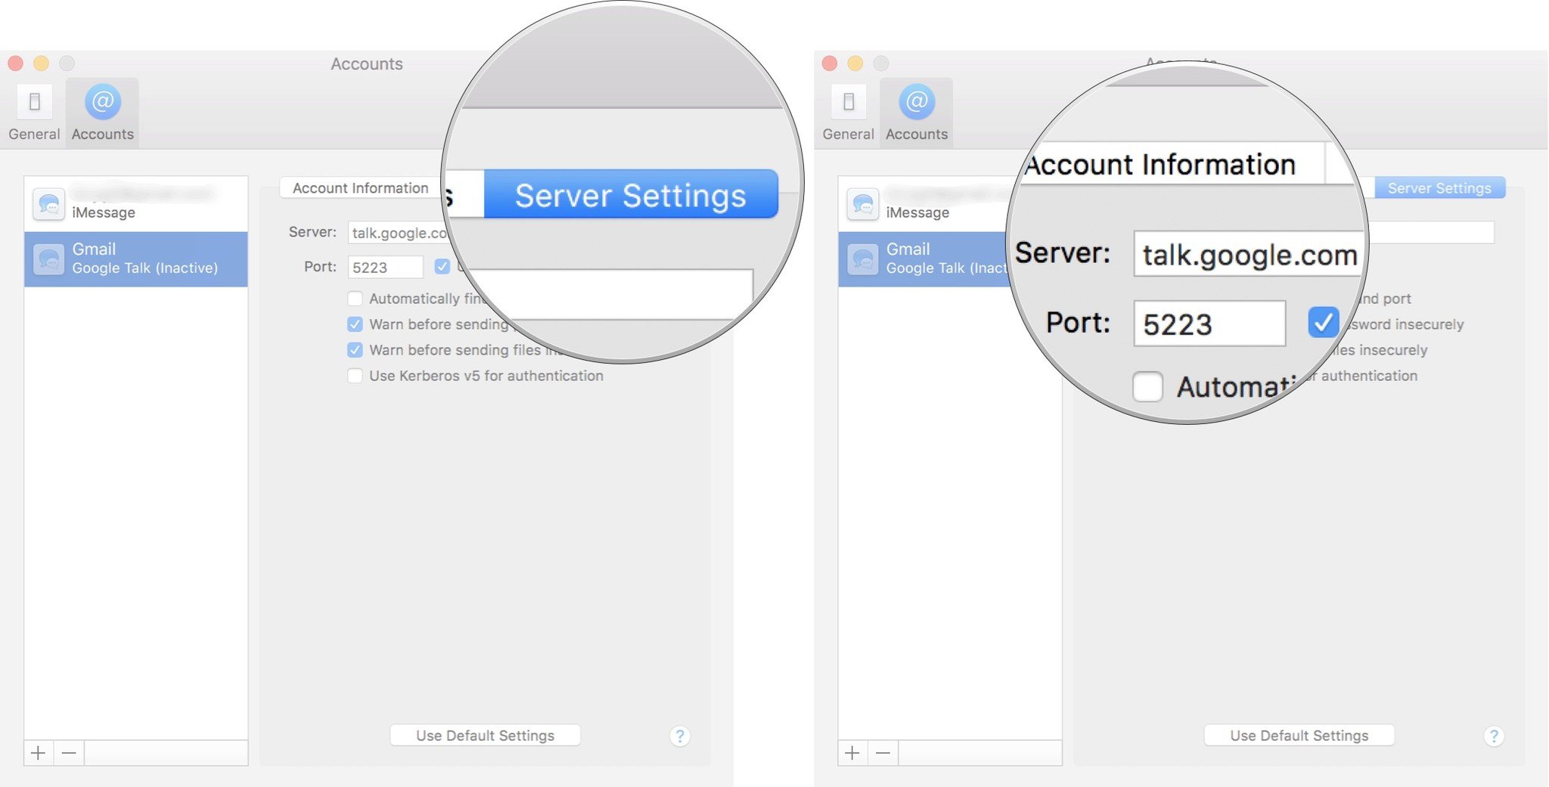Enable 'Use Kerberos v5 for authentication'

pos(355,376)
